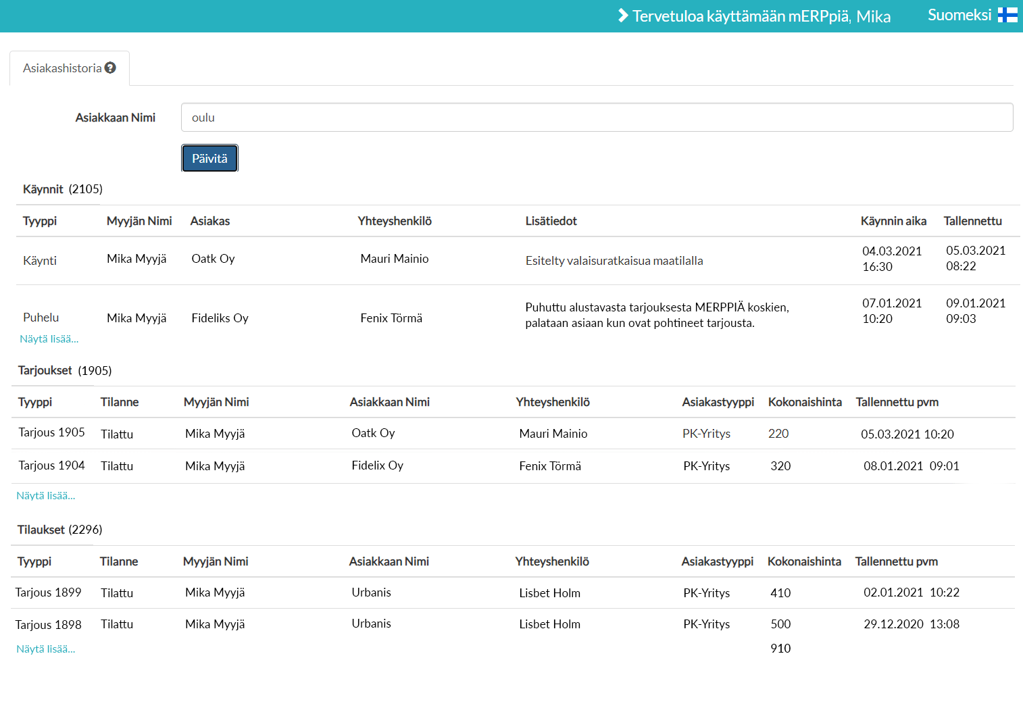The width and height of the screenshot is (1023, 708).
Task: Click the chevron arrow before Tervetuloa header
Action: tap(623, 16)
